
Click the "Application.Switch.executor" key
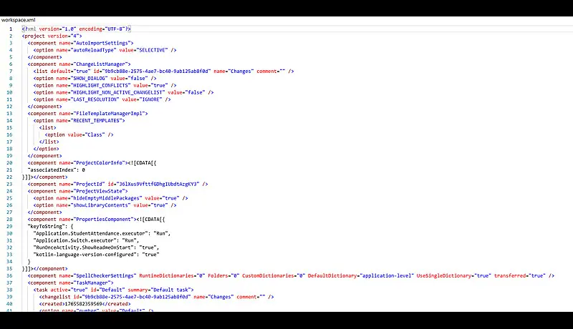click(75, 241)
